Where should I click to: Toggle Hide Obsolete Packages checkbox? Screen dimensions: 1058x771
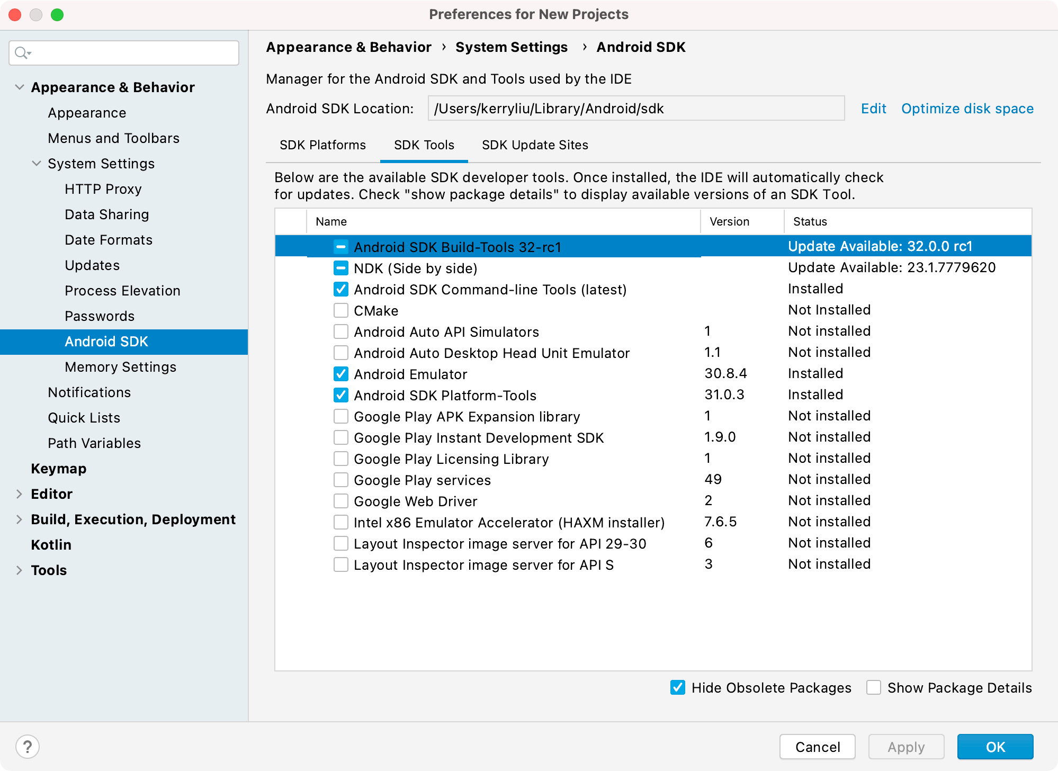[678, 687]
